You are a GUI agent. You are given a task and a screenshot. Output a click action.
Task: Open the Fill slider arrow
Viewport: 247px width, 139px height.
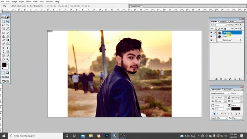241,29
